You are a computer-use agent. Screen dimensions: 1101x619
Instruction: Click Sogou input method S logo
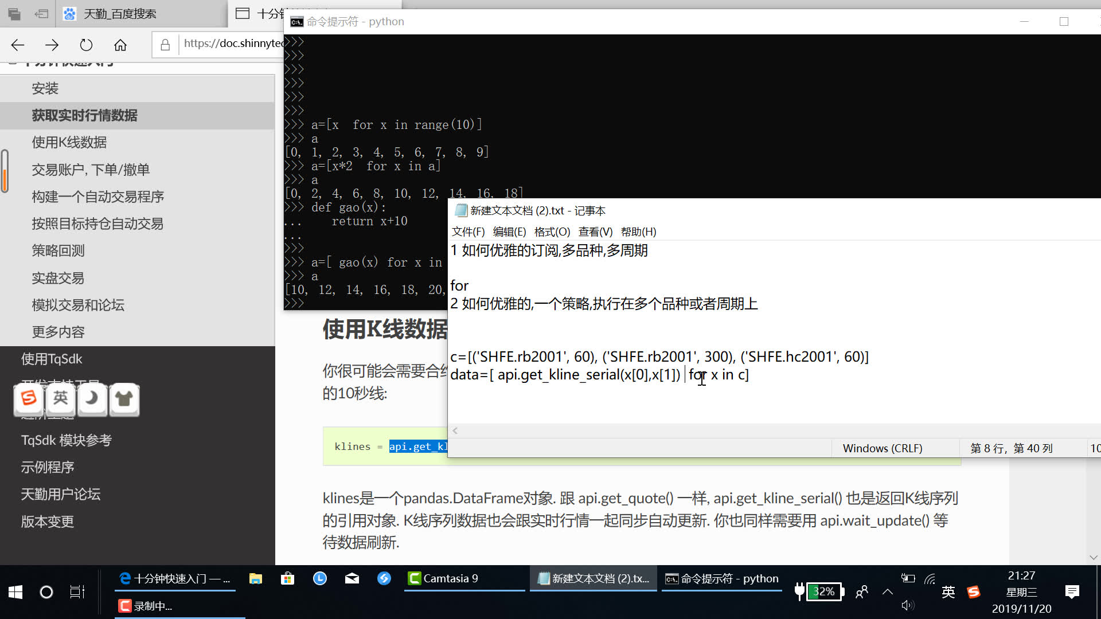tap(29, 398)
